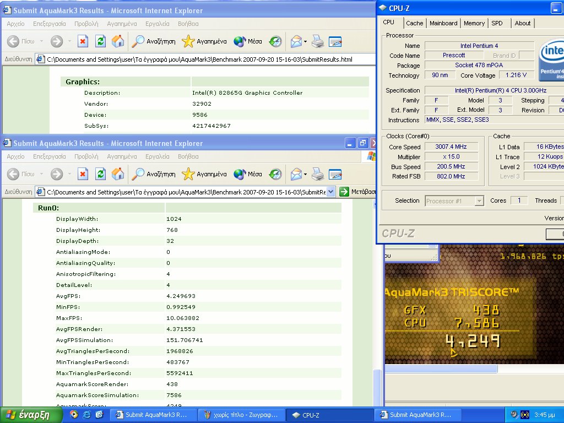
Task: Switch to the Cache tab in CPU-Z
Action: point(414,23)
